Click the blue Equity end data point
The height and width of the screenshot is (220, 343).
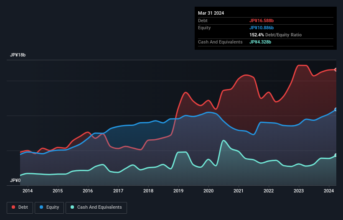point(336,110)
